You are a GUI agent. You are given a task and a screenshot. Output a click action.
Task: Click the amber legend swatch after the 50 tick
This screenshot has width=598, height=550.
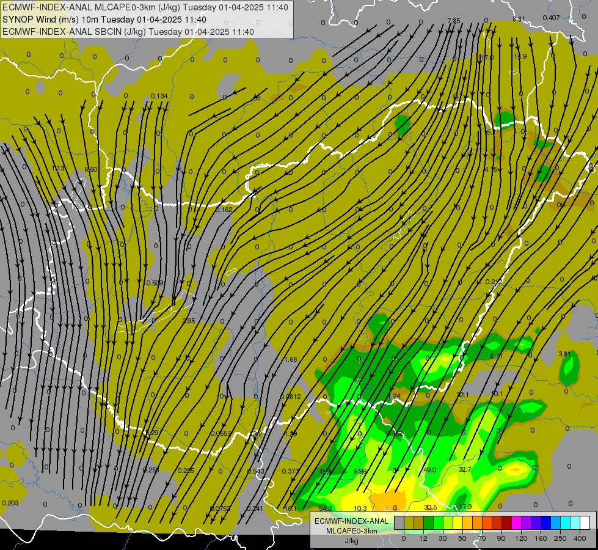467,522
